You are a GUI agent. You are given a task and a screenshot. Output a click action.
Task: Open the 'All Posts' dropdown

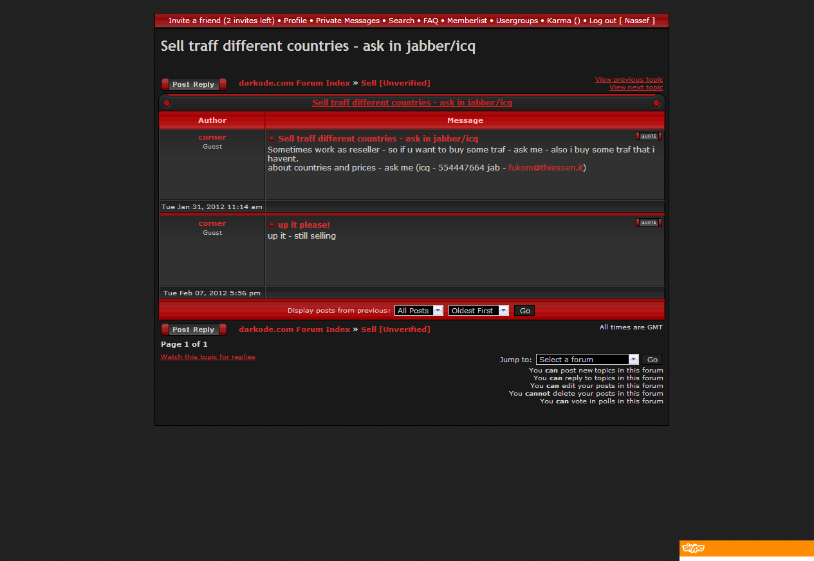[419, 311]
